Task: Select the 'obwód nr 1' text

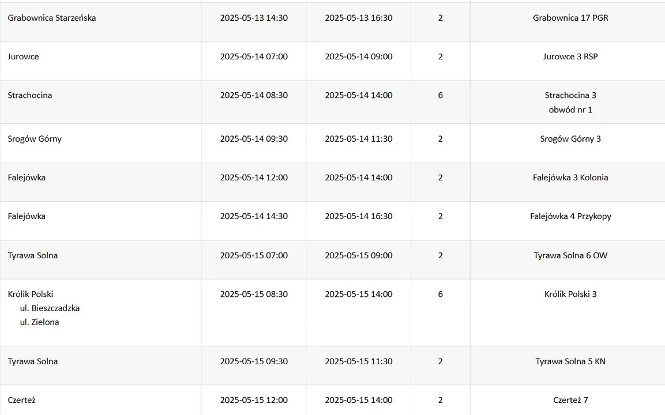Action: (x=570, y=110)
